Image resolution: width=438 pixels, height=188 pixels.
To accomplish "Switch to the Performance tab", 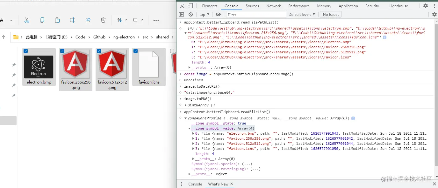I will click(299, 6).
